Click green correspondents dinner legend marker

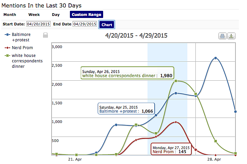pyautogui.click(x=7, y=56)
